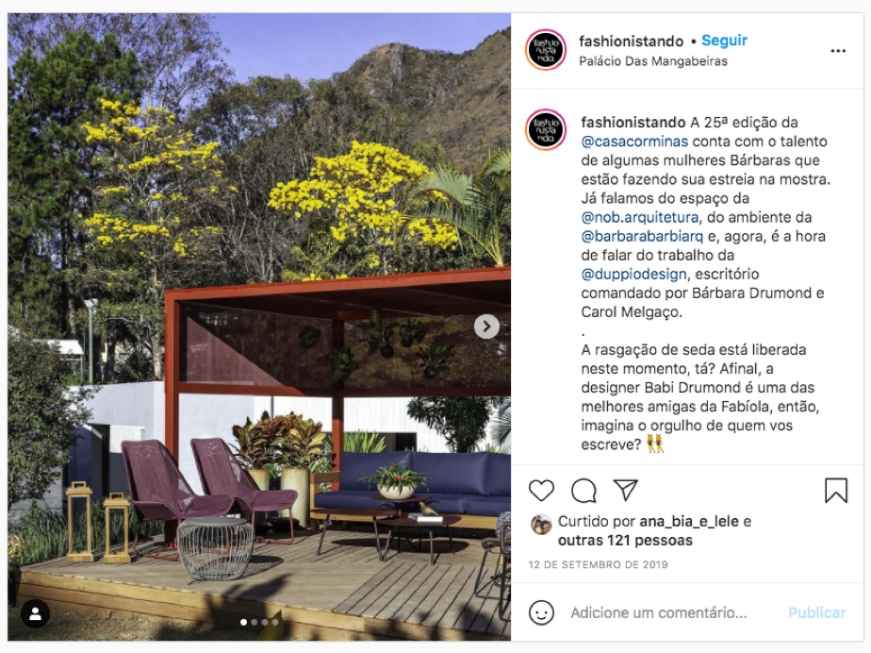Screen dimensions: 871x653
Task: Share post using paper plane icon
Action: click(626, 490)
